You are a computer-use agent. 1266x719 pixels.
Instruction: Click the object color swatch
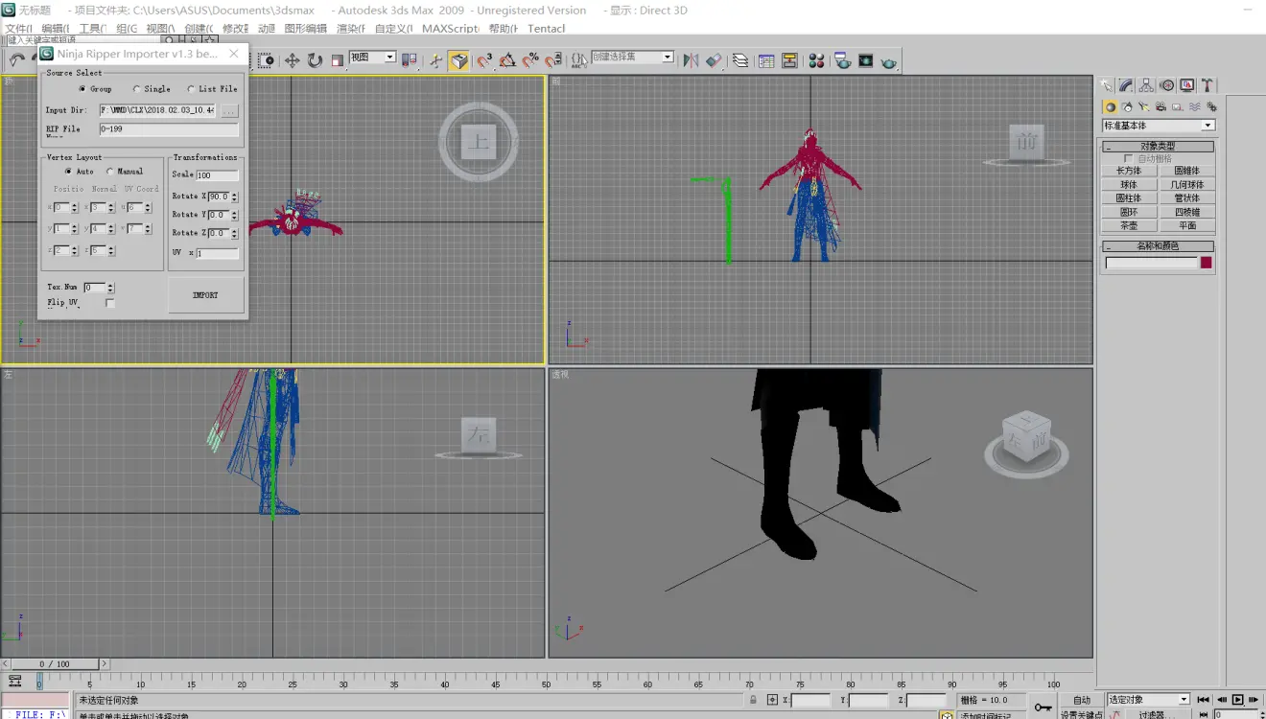coord(1206,263)
